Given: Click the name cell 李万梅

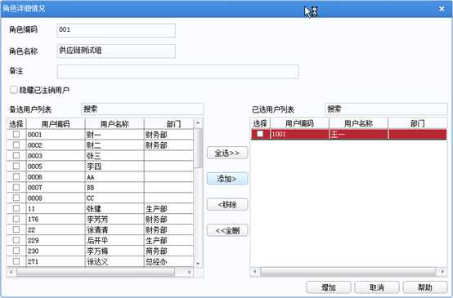Looking at the screenshot, I should (114, 251).
